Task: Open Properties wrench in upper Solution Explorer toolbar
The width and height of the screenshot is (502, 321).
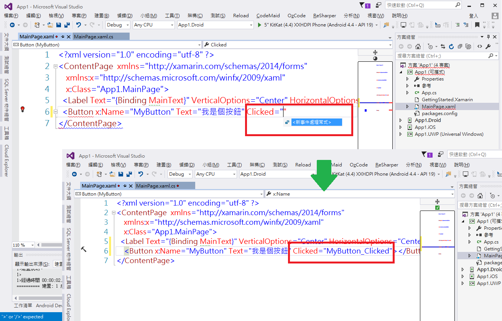Action: pos(488,46)
